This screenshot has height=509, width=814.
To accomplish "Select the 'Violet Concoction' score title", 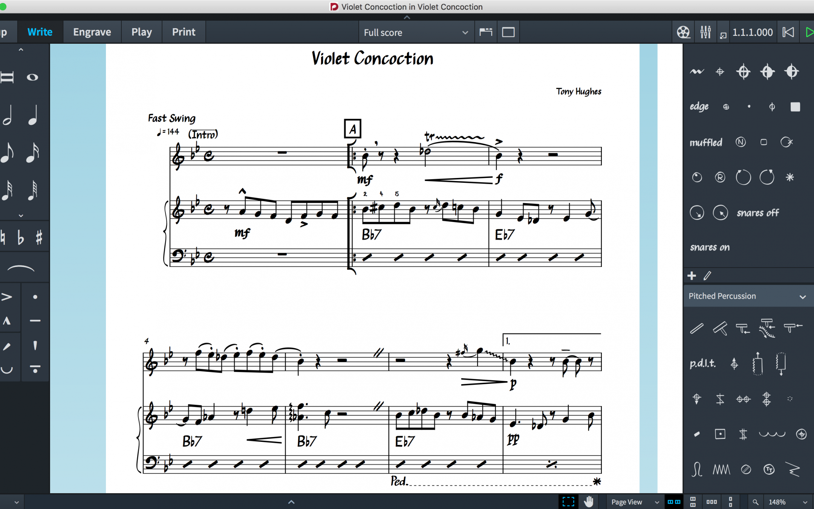I will click(372, 59).
